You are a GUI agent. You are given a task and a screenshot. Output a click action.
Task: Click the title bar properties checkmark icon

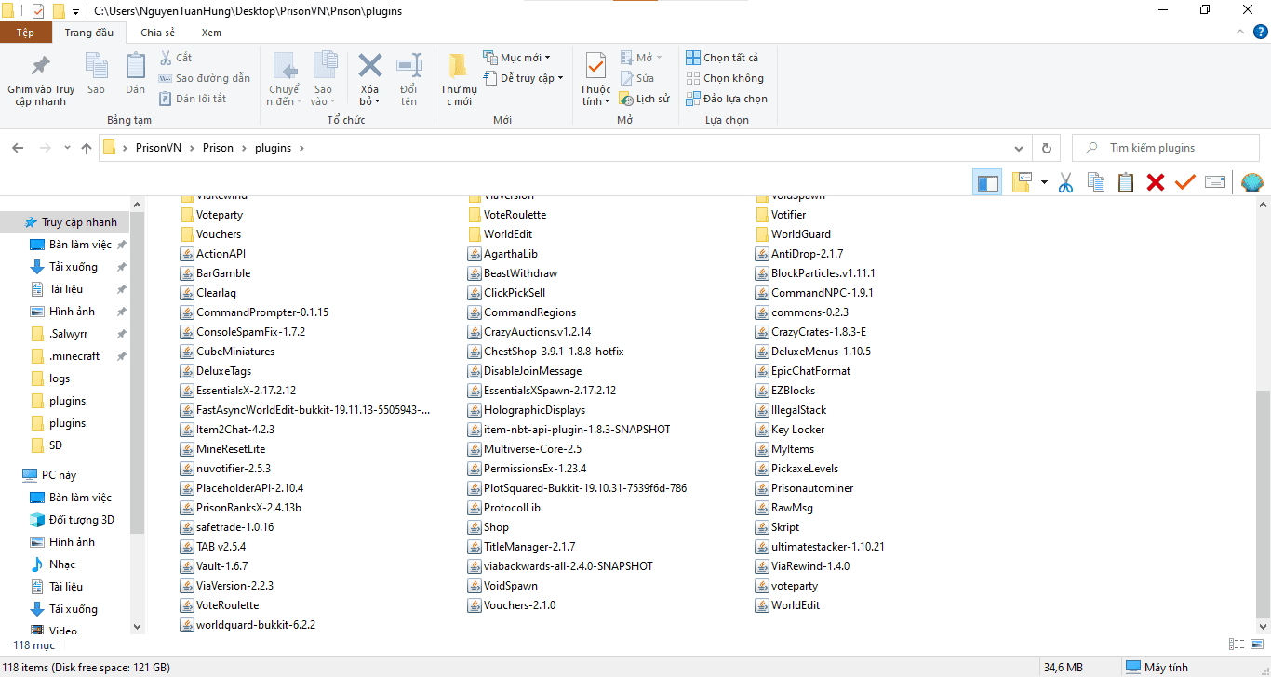click(38, 11)
